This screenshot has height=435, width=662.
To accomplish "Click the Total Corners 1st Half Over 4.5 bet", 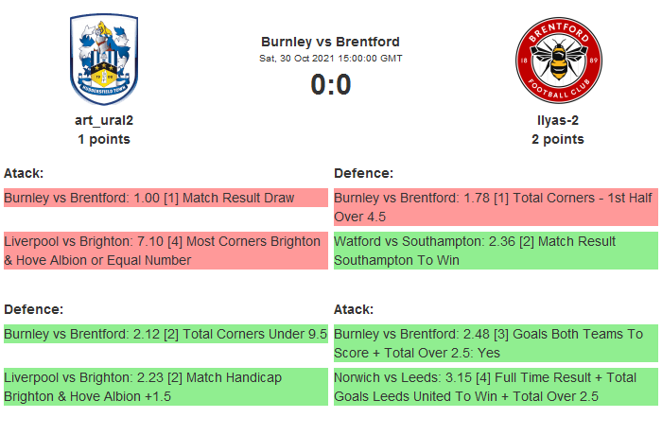I will (x=495, y=207).
